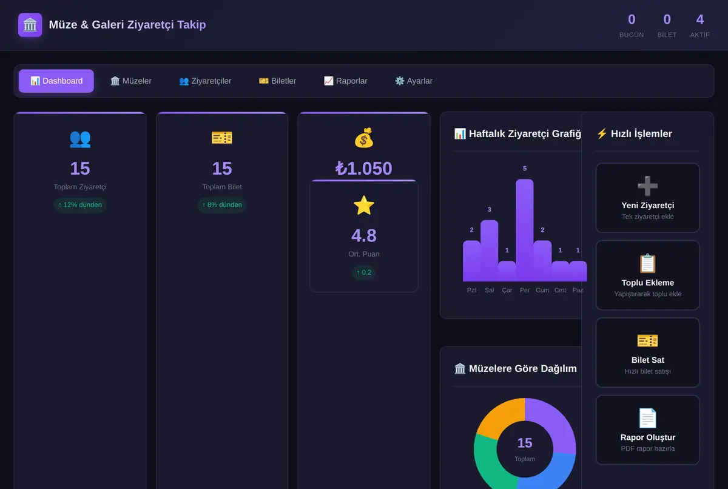Click the star icon above Ort. Puan

[x=364, y=206]
